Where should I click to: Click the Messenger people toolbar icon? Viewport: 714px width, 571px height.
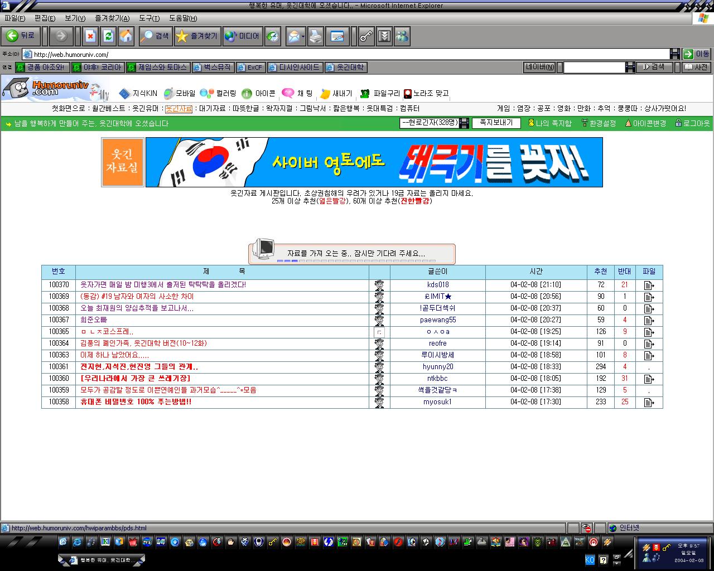click(402, 36)
